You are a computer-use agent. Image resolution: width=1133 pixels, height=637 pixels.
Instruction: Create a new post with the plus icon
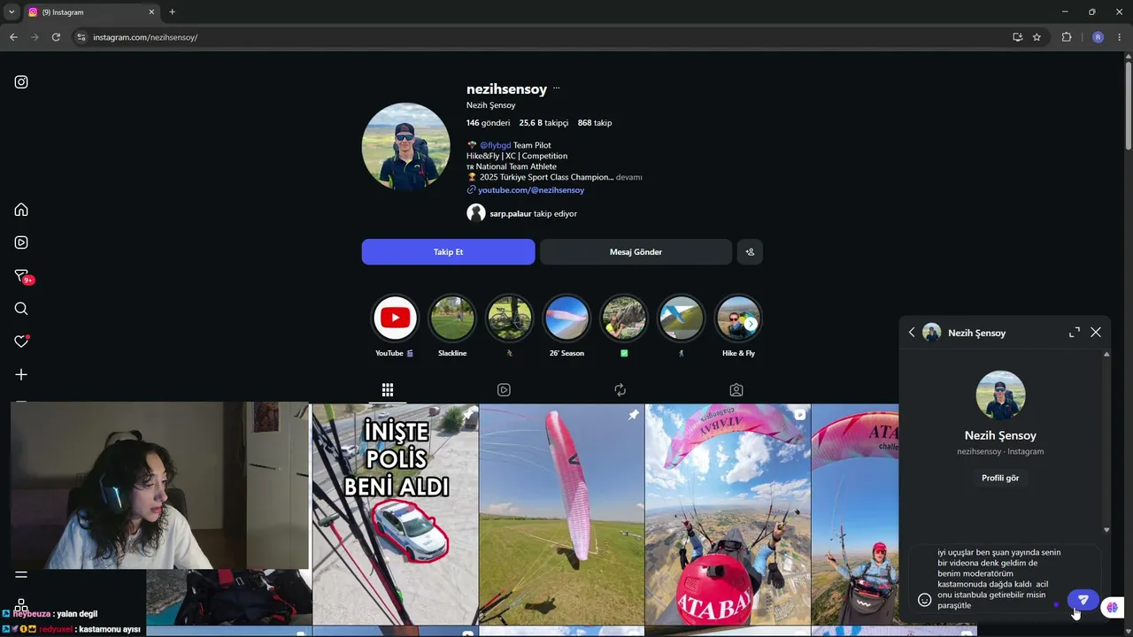pos(21,374)
